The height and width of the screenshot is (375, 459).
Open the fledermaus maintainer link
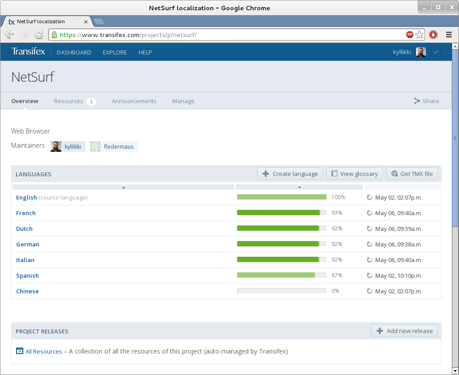click(119, 146)
